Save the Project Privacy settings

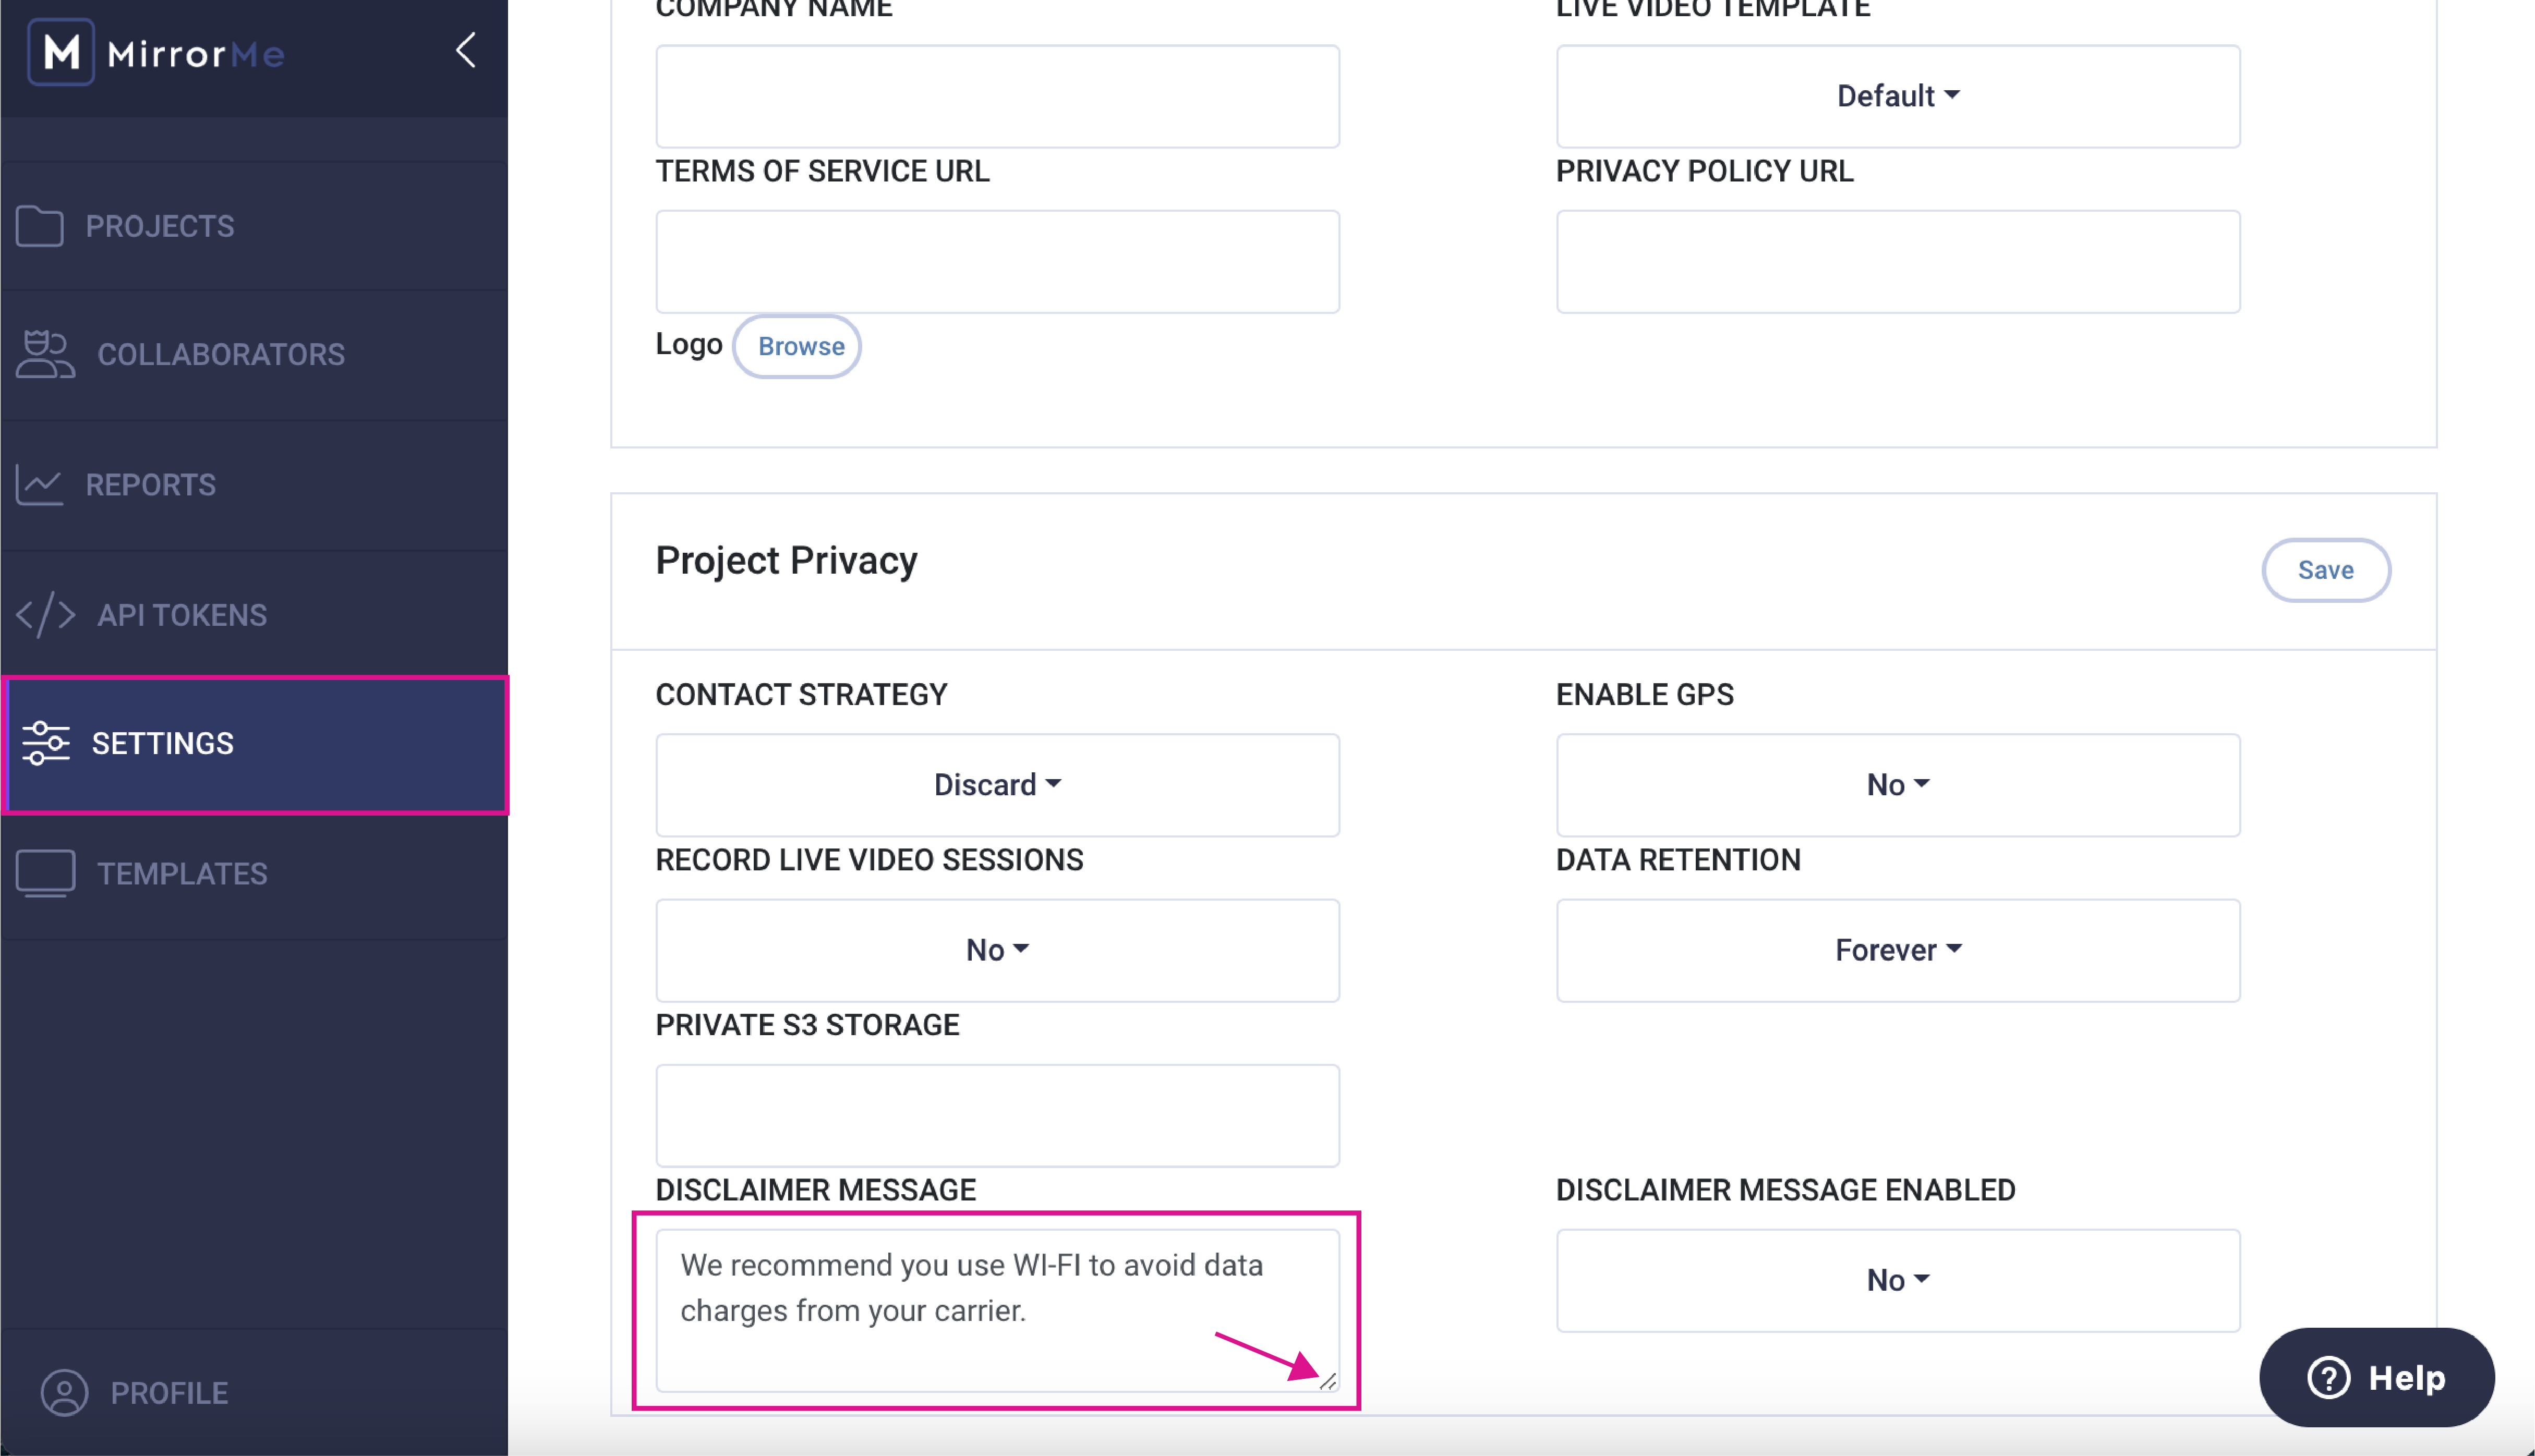click(2326, 570)
